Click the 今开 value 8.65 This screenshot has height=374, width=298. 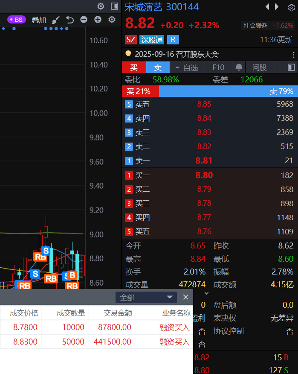tap(198, 245)
